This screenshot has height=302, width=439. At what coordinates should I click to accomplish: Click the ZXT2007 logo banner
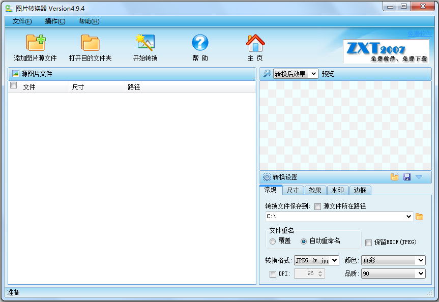pyautogui.click(x=386, y=51)
